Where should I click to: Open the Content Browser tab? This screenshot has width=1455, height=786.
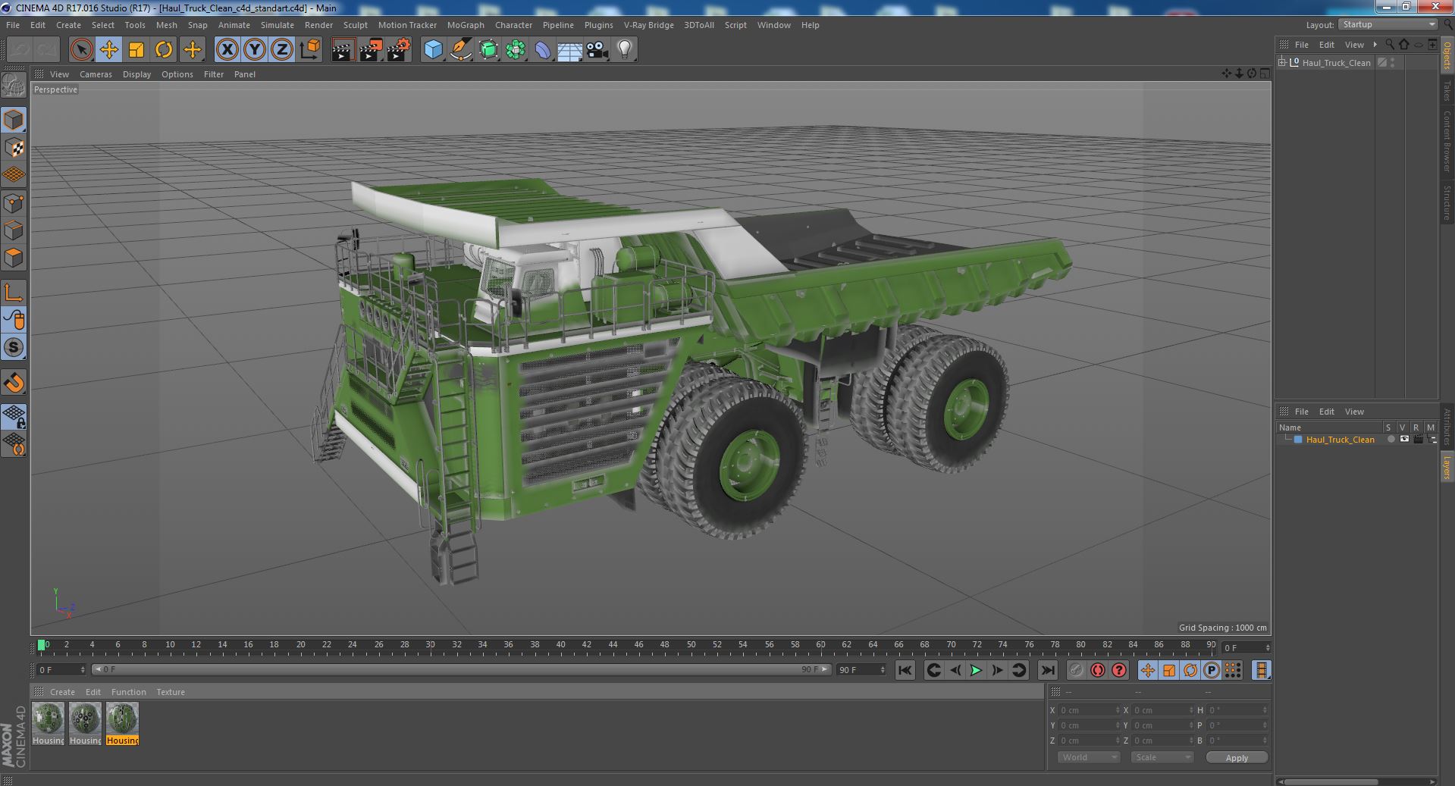coord(1447,141)
